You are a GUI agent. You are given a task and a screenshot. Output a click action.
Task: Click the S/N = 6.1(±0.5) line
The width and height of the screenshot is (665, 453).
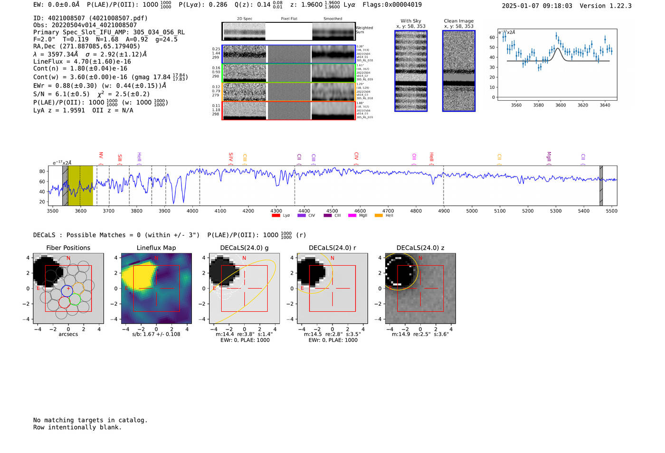pyautogui.click(x=92, y=94)
